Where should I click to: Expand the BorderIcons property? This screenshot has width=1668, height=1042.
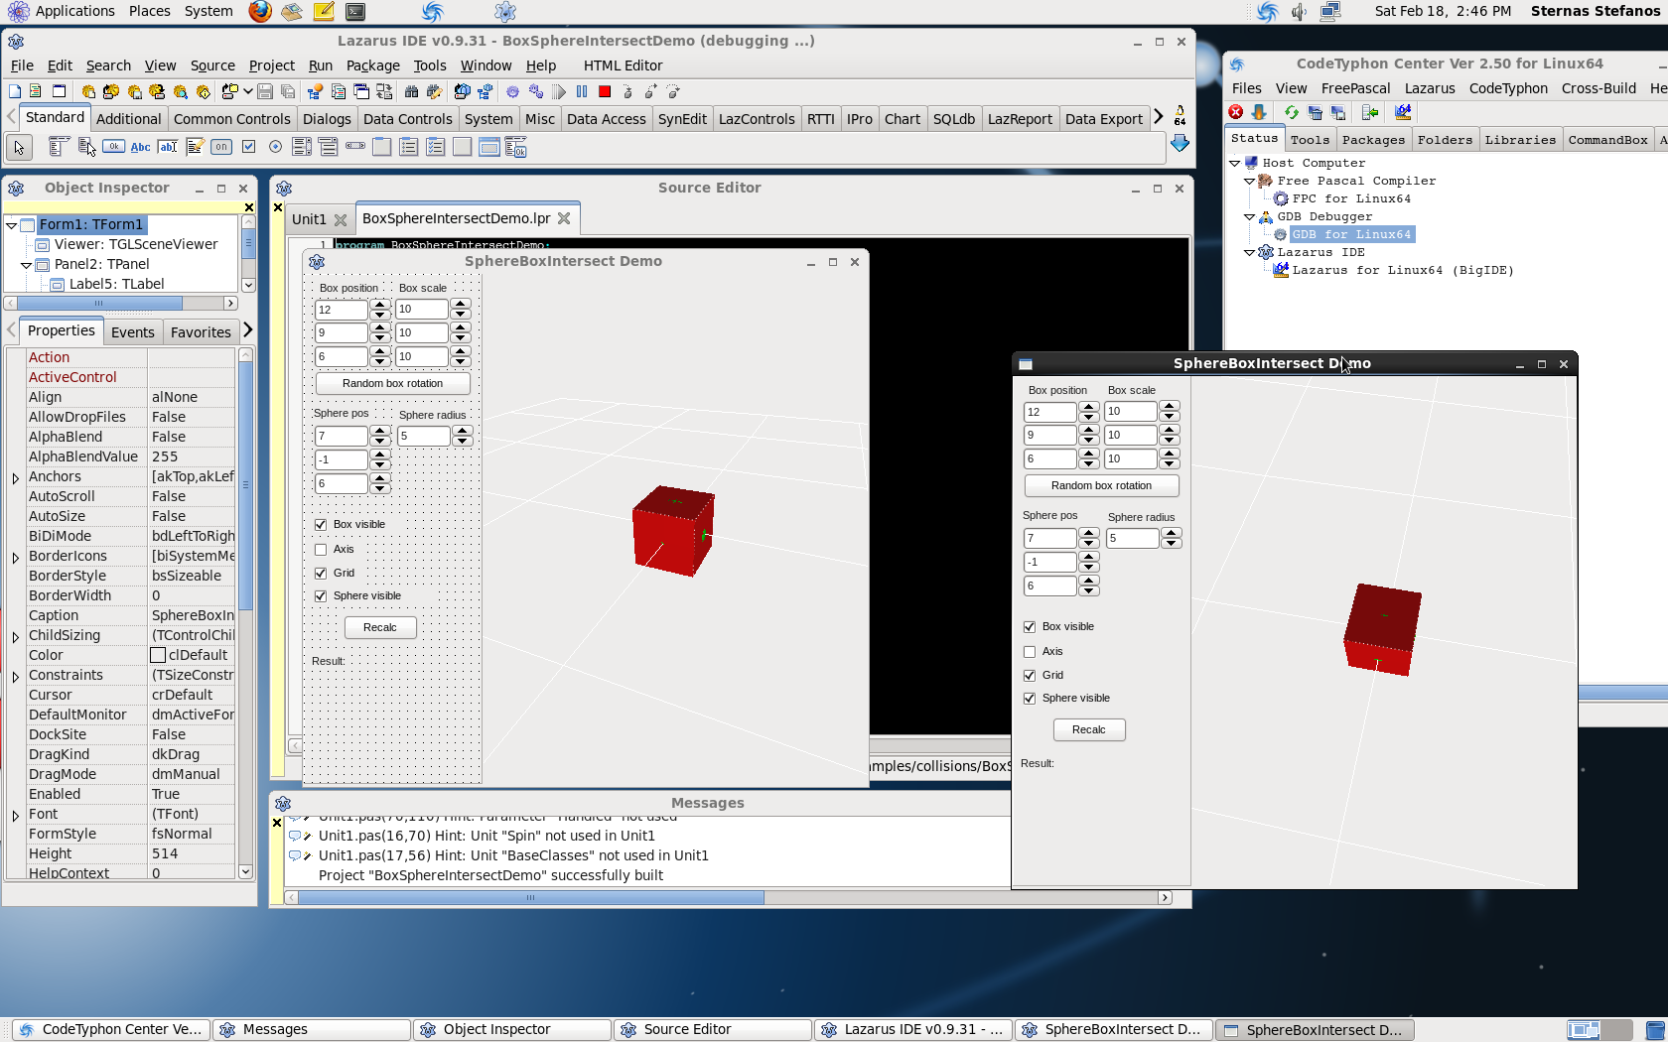[16, 558]
